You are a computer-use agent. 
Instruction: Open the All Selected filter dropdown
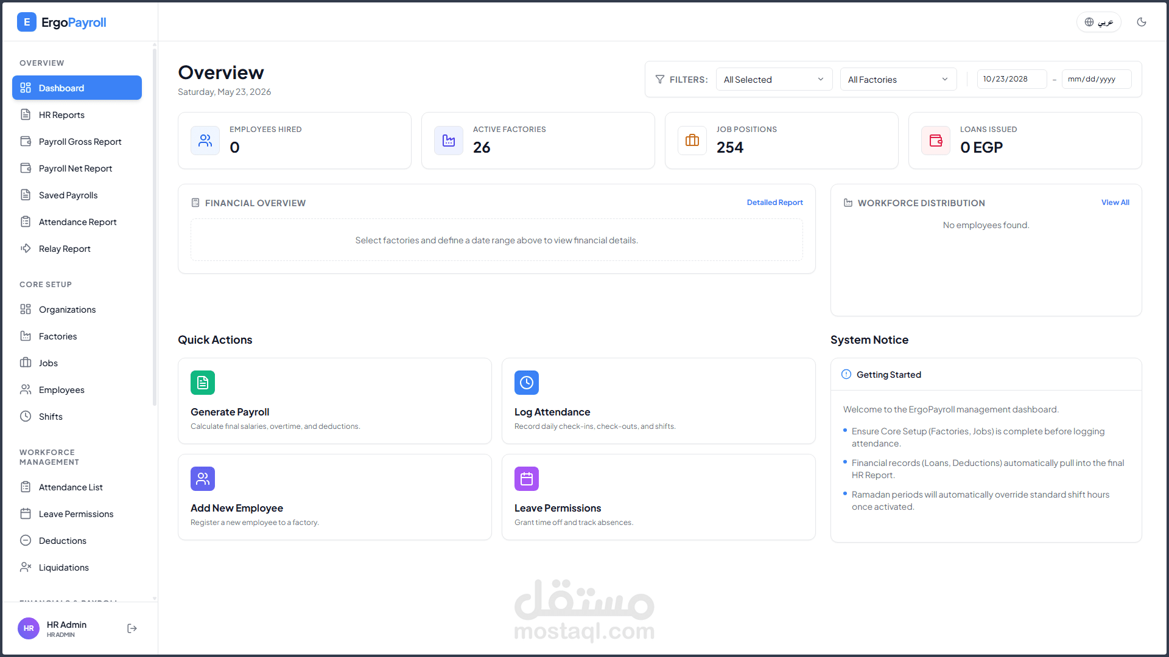pos(774,80)
